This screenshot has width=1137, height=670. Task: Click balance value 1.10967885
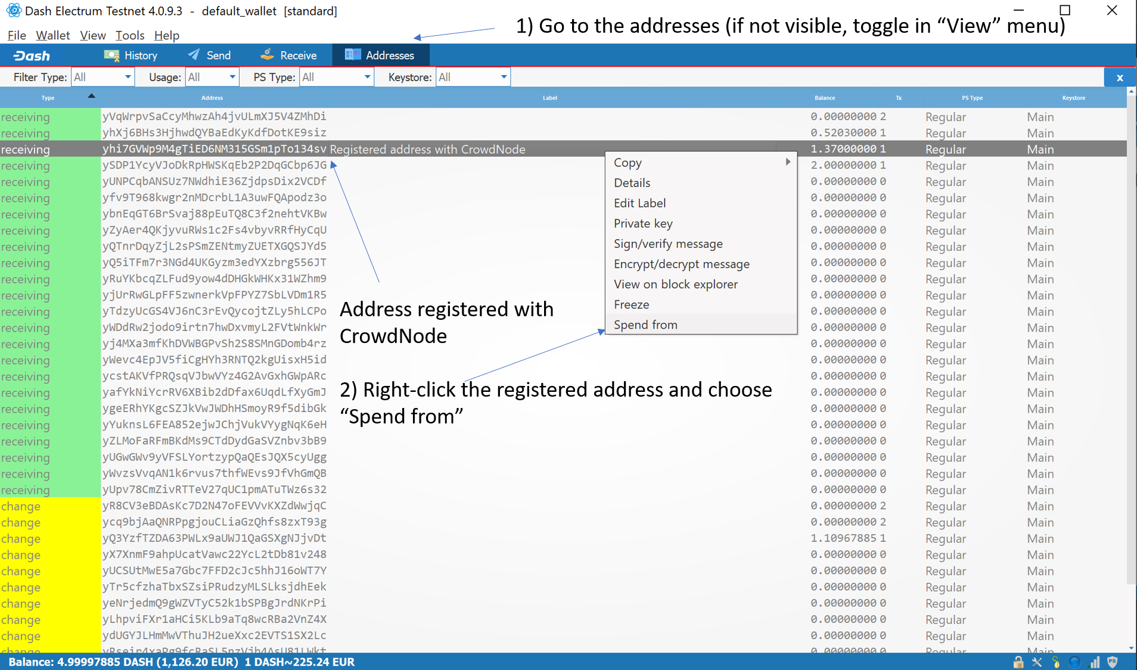tap(843, 538)
